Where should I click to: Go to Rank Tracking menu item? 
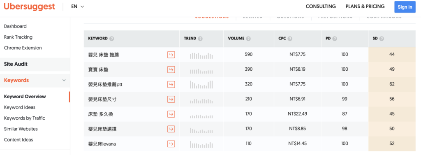pyautogui.click(x=18, y=37)
